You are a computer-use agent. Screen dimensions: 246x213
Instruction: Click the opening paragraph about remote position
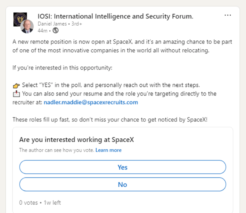(122, 46)
